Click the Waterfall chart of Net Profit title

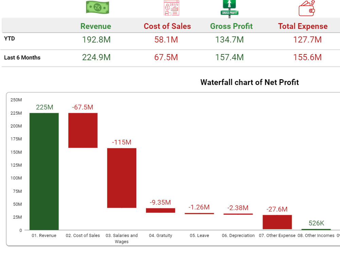pos(250,82)
